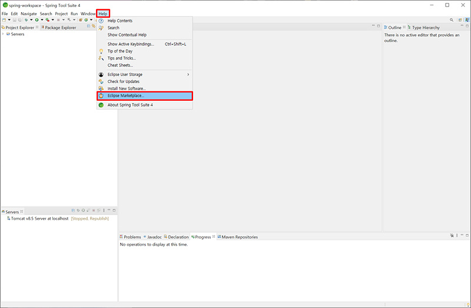Collapse all in Project Explorer
471x308 pixels.
[89, 26]
